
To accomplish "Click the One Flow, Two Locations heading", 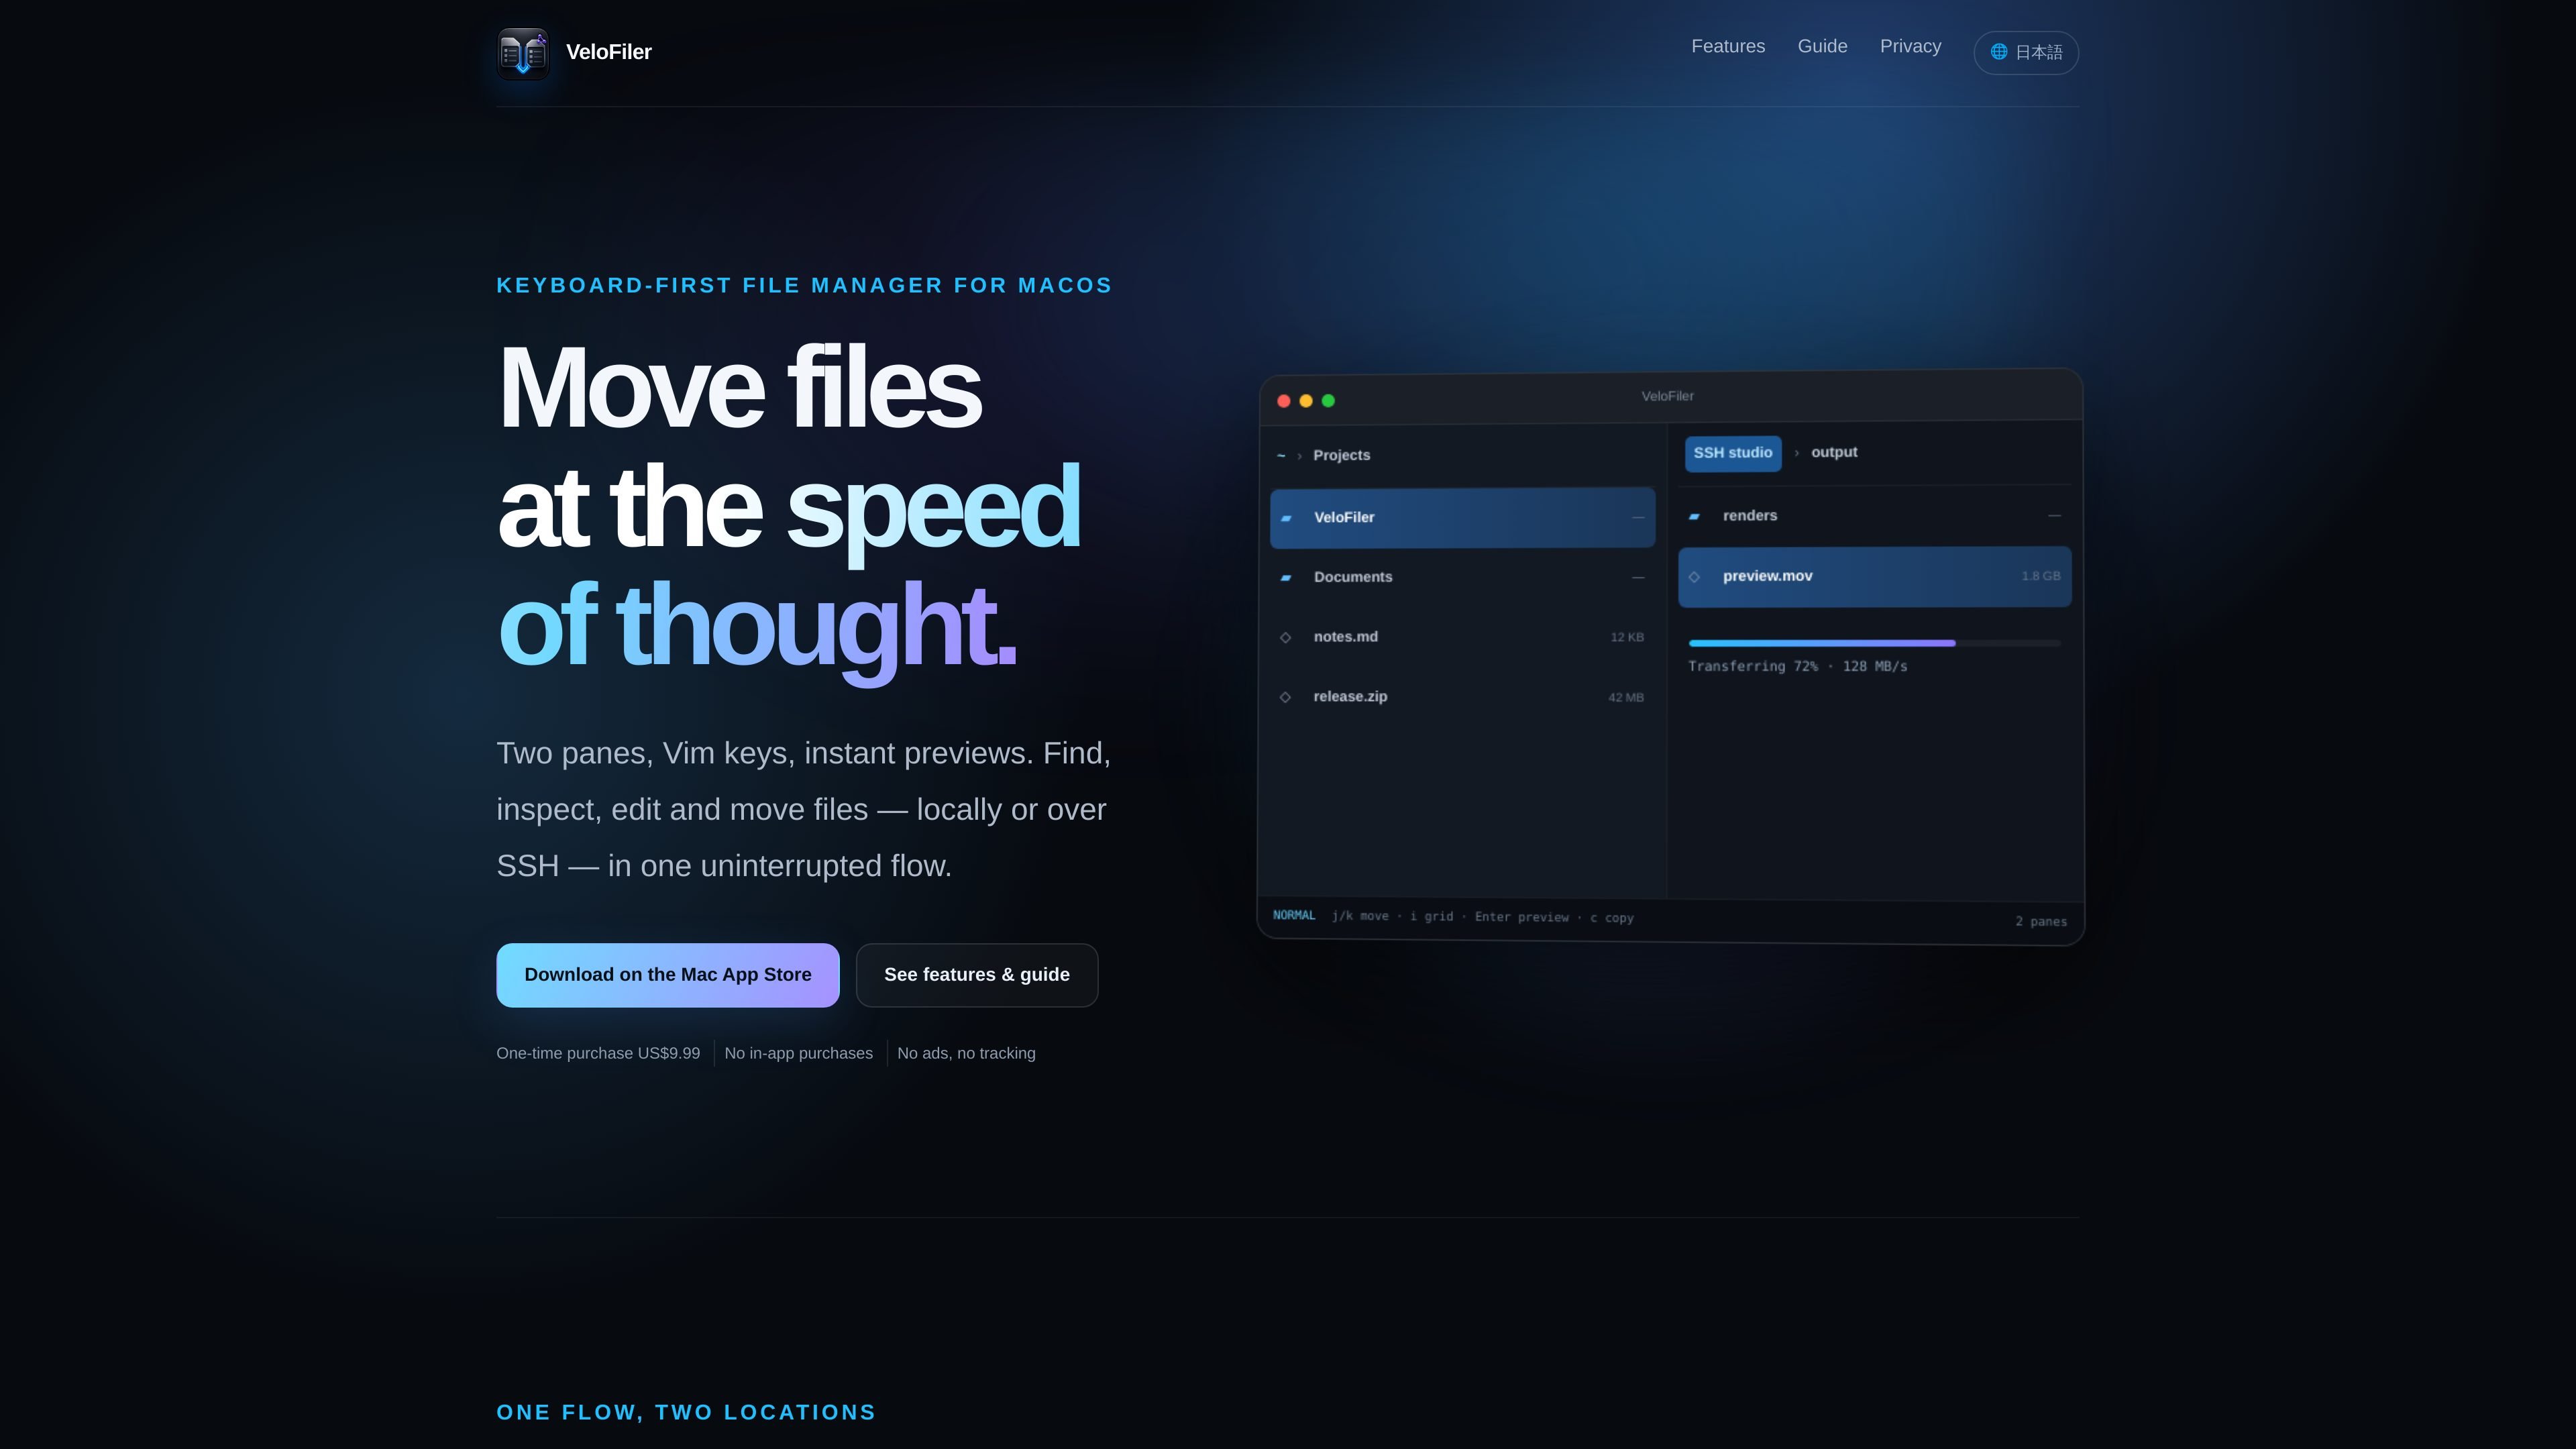I will tap(686, 1413).
